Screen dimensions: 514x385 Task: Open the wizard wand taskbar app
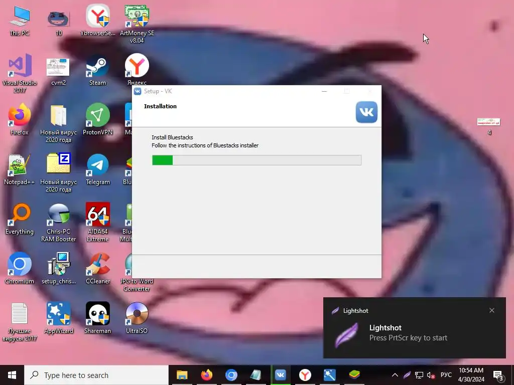[x=329, y=375]
